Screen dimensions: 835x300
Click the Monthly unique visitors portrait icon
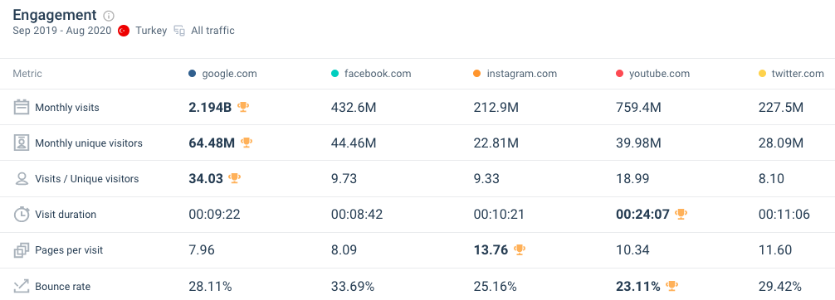point(22,143)
